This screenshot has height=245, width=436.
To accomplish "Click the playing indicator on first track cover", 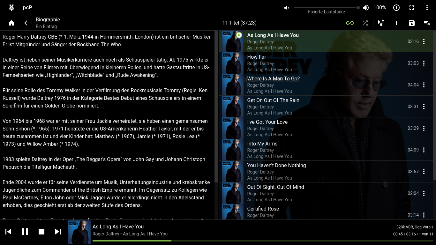I will point(239,35).
